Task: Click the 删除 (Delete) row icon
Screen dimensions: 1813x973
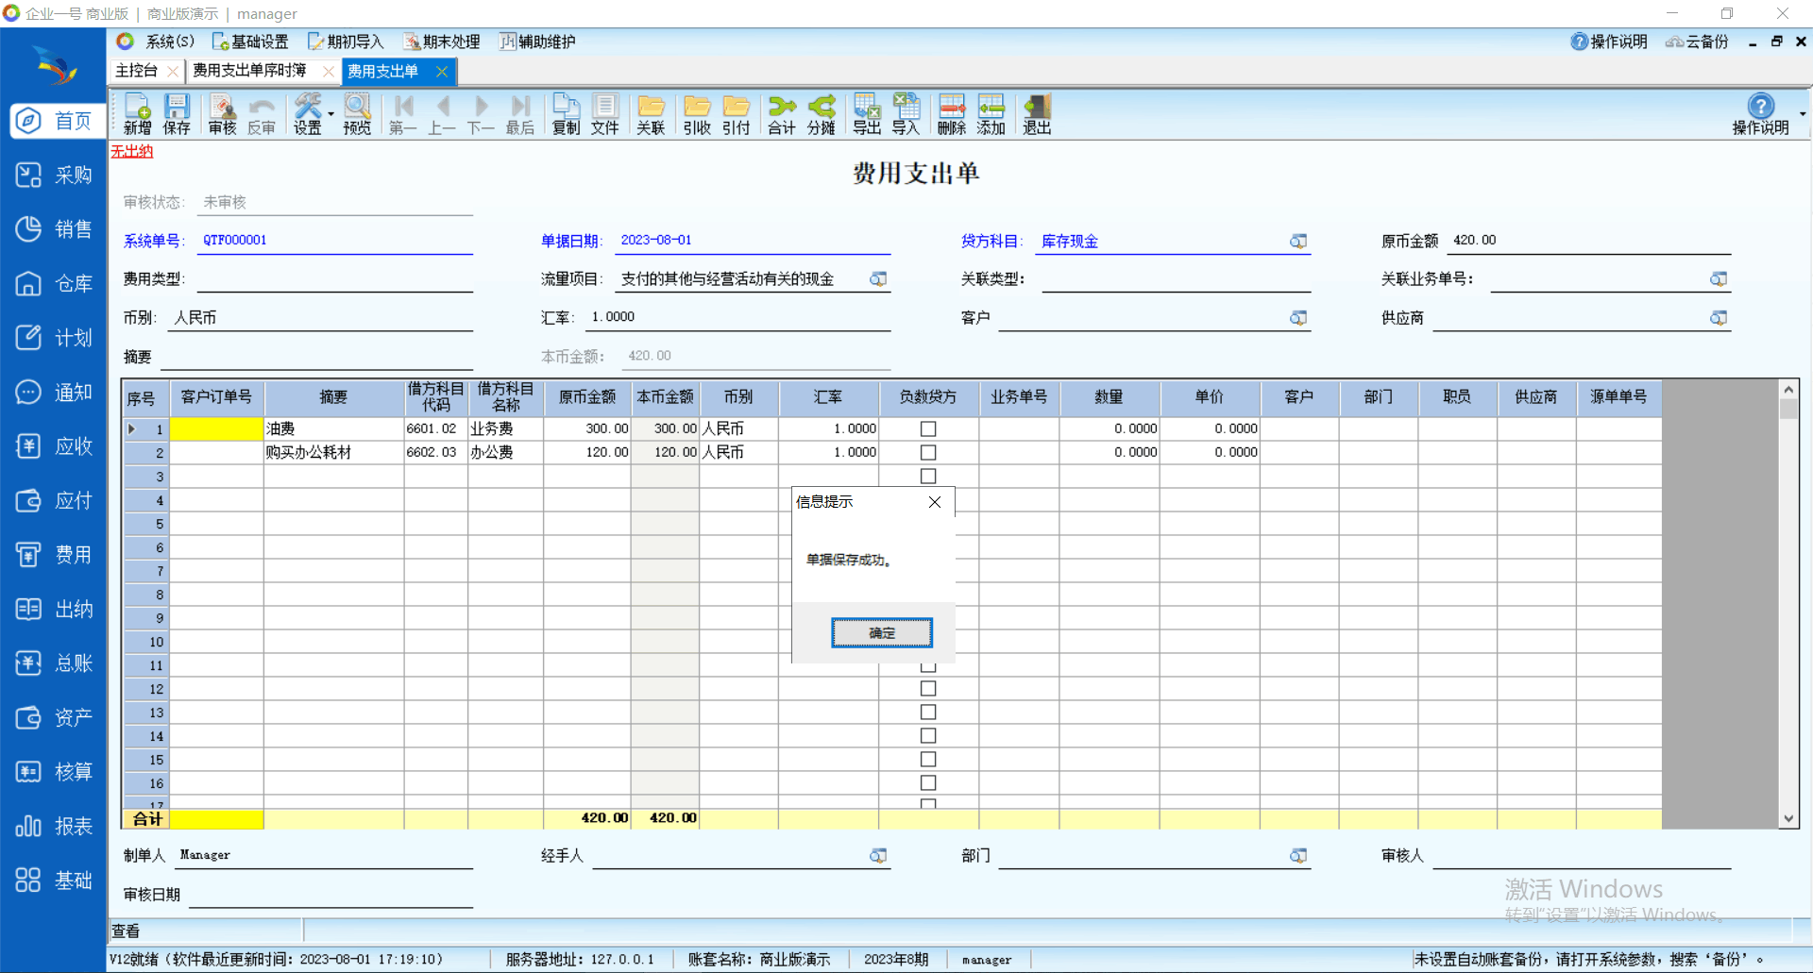Action: click(x=951, y=114)
